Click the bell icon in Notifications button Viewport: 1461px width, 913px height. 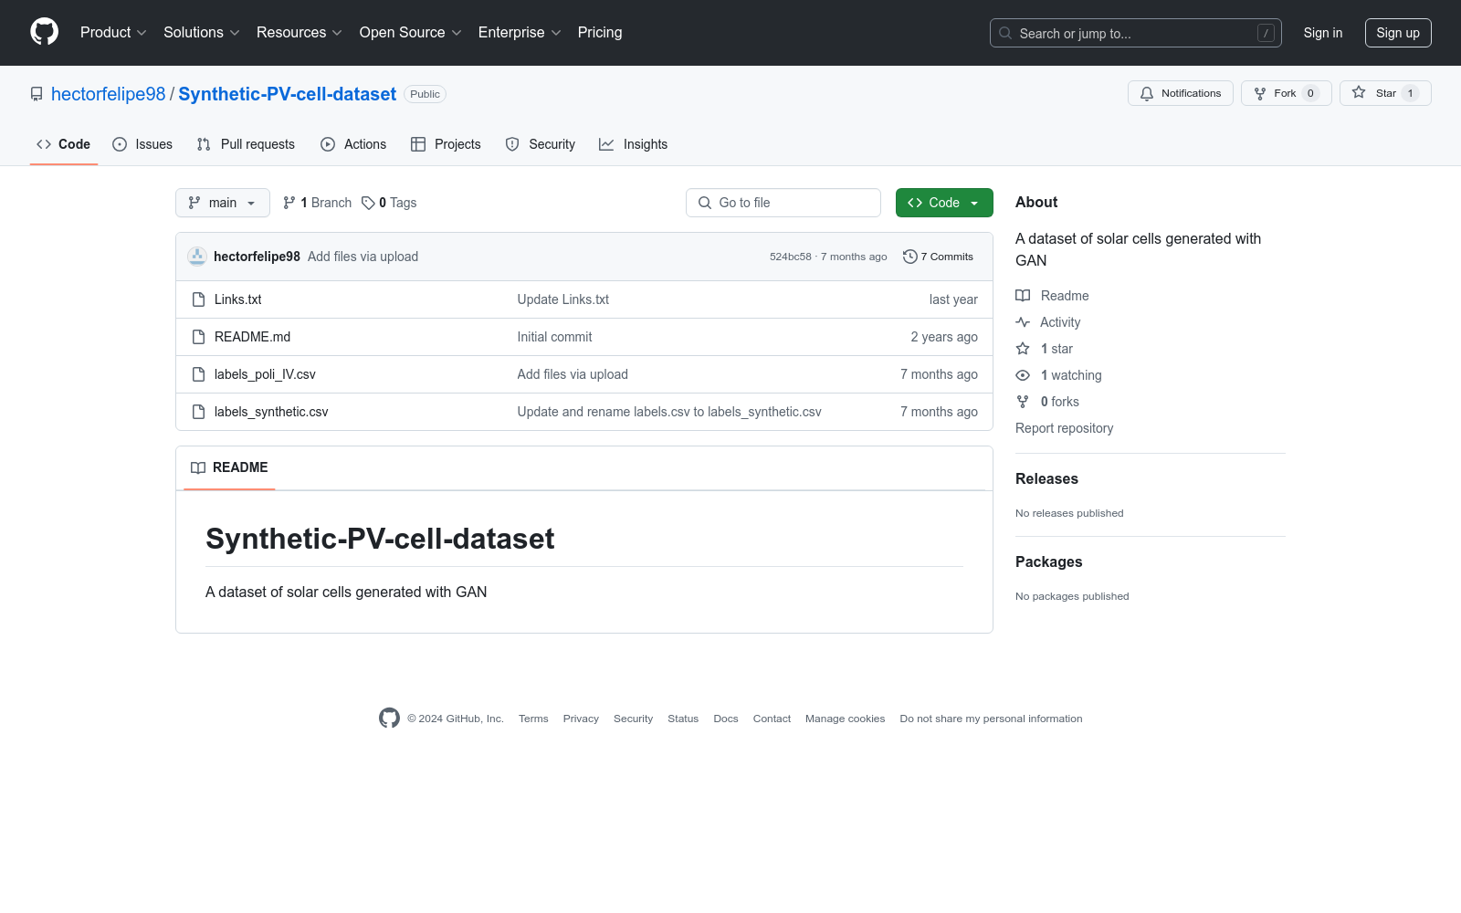[1147, 93]
